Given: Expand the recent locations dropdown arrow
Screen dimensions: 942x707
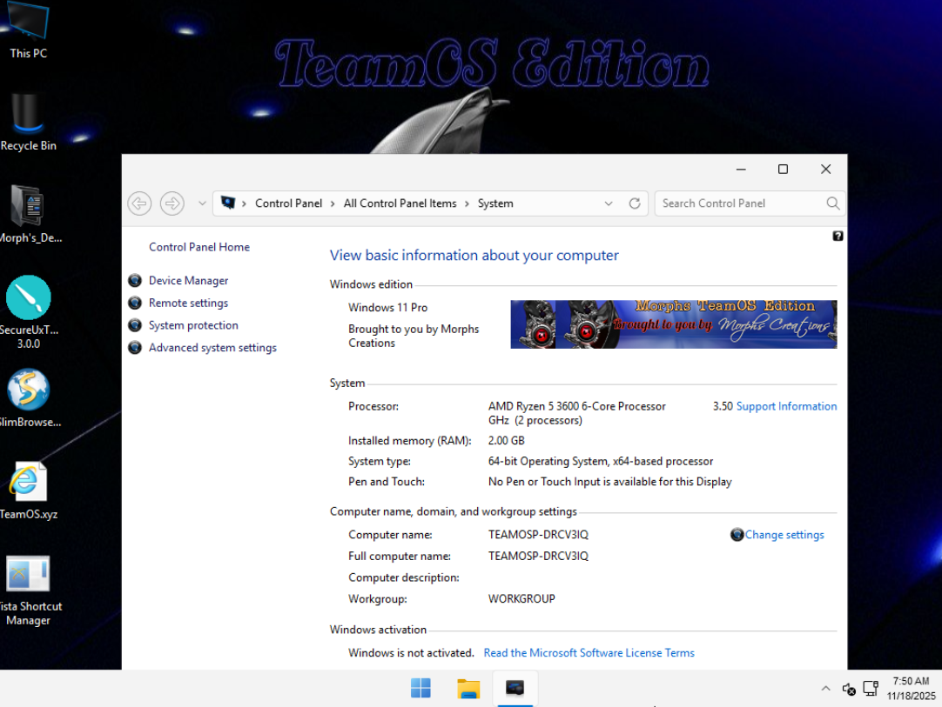Looking at the screenshot, I should click(202, 203).
